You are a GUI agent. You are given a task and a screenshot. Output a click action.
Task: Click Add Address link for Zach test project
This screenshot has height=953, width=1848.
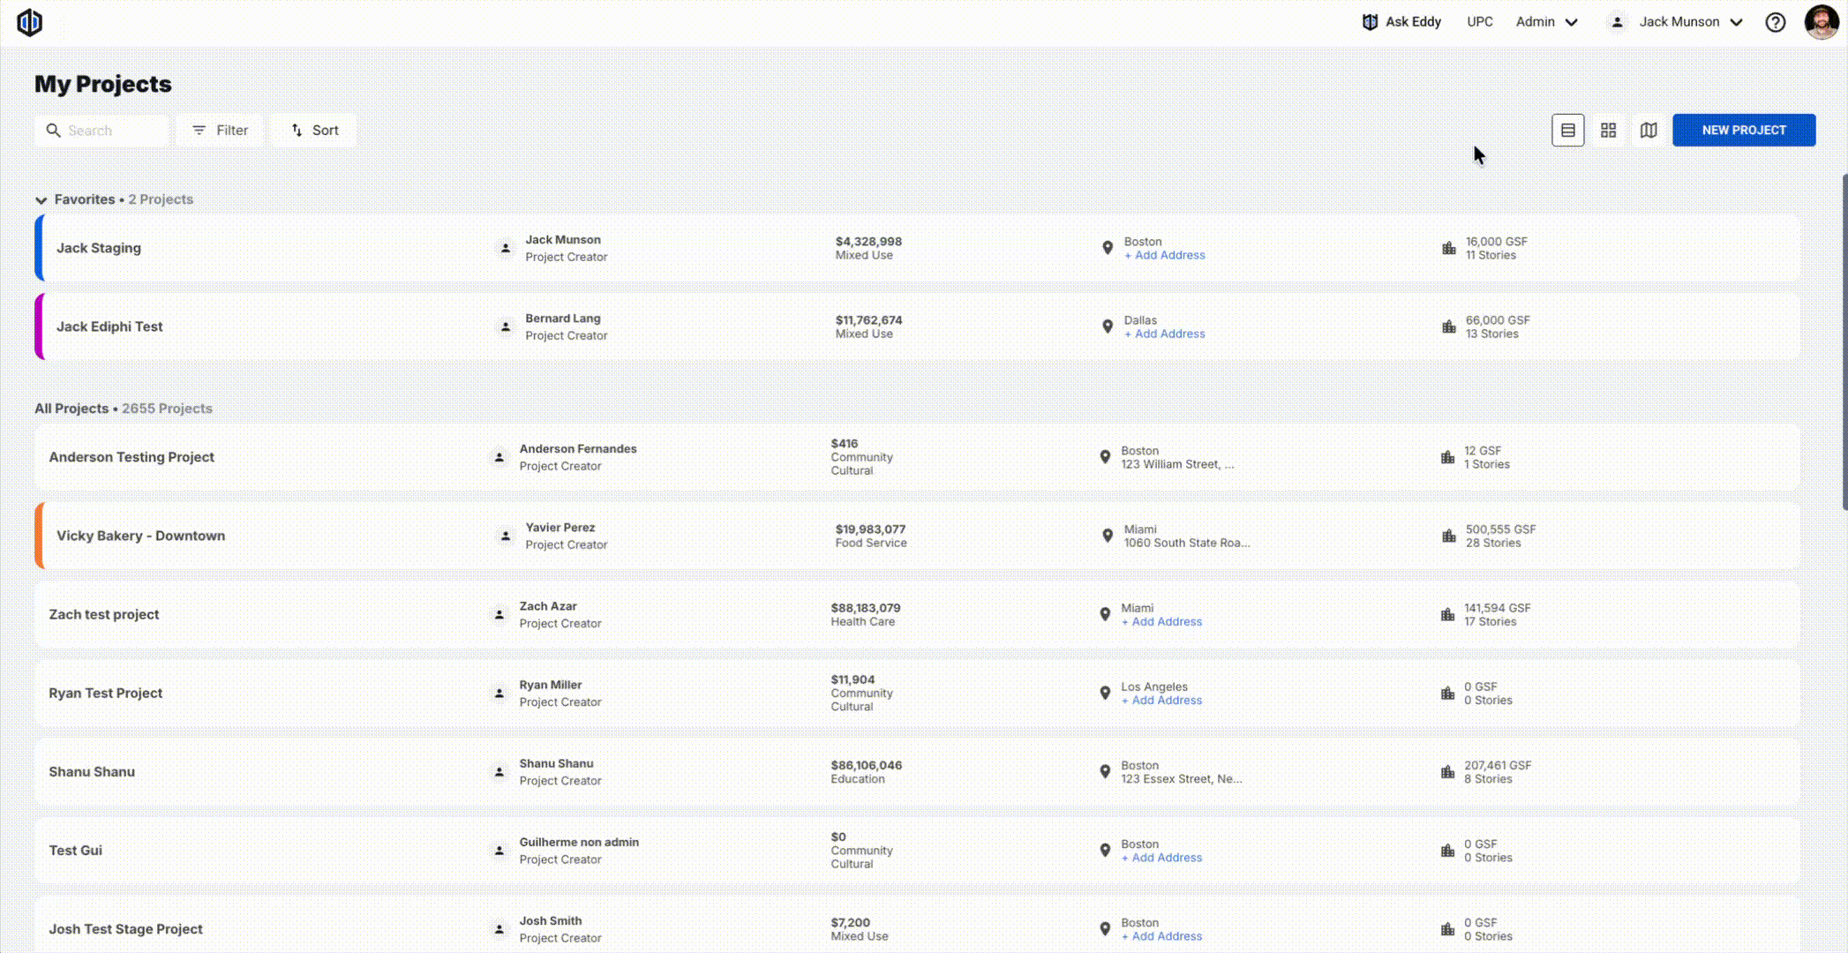pyautogui.click(x=1165, y=622)
